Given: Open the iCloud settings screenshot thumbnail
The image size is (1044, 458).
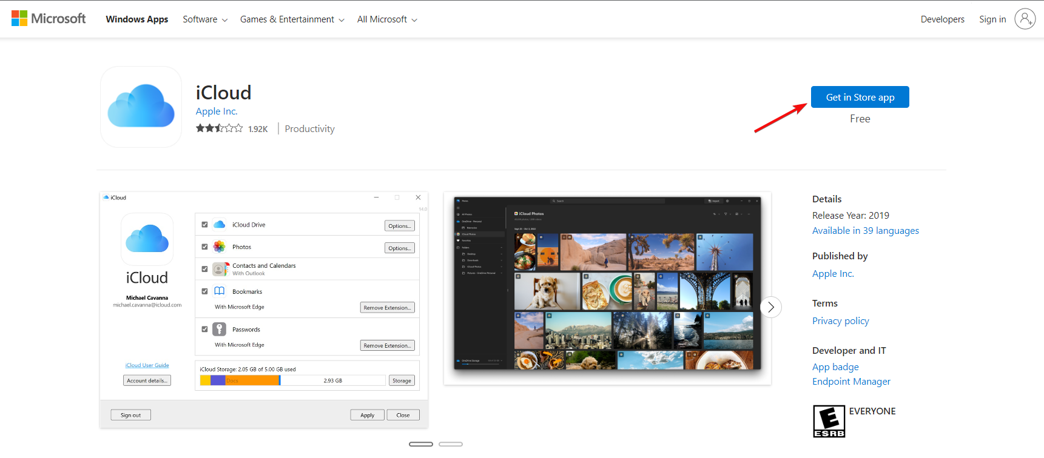Looking at the screenshot, I should pos(264,310).
